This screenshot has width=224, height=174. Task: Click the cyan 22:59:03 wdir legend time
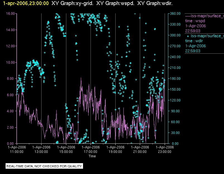193,51
